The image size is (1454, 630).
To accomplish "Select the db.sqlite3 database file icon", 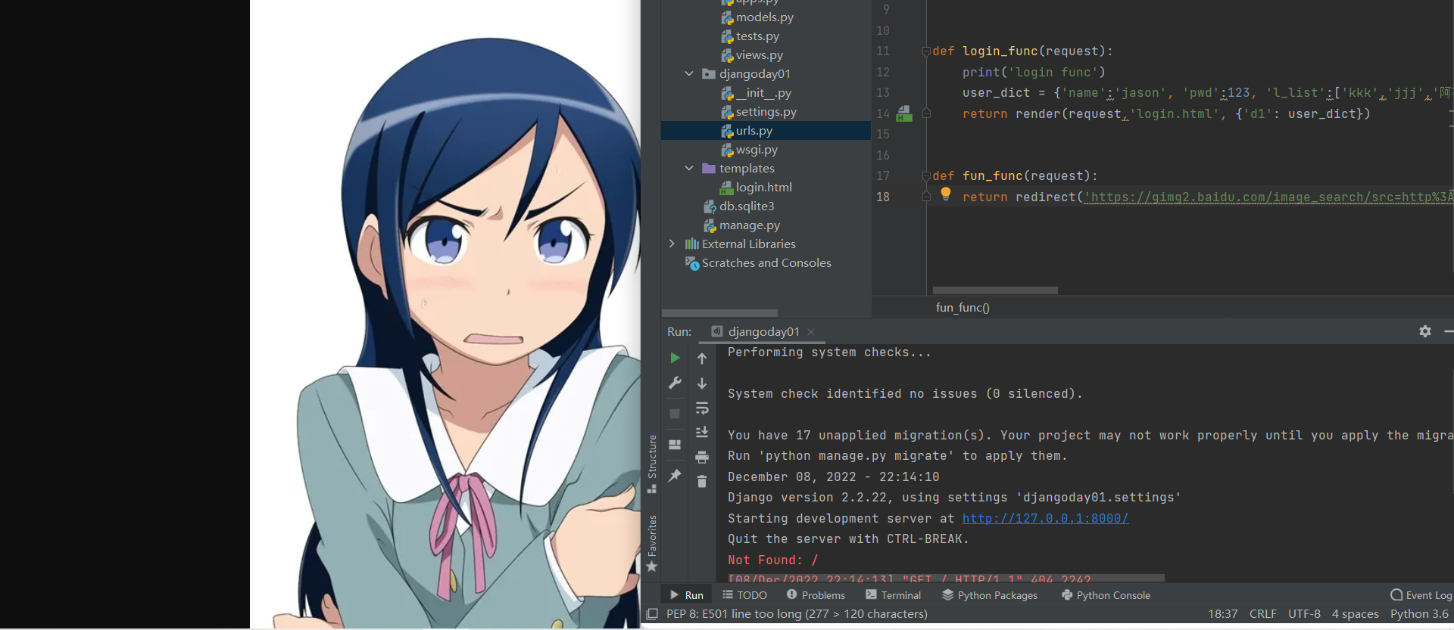I will tap(710, 206).
